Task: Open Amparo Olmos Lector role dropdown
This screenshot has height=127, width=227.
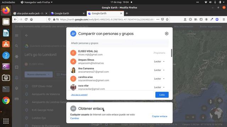Action: pyautogui.click(x=159, y=61)
